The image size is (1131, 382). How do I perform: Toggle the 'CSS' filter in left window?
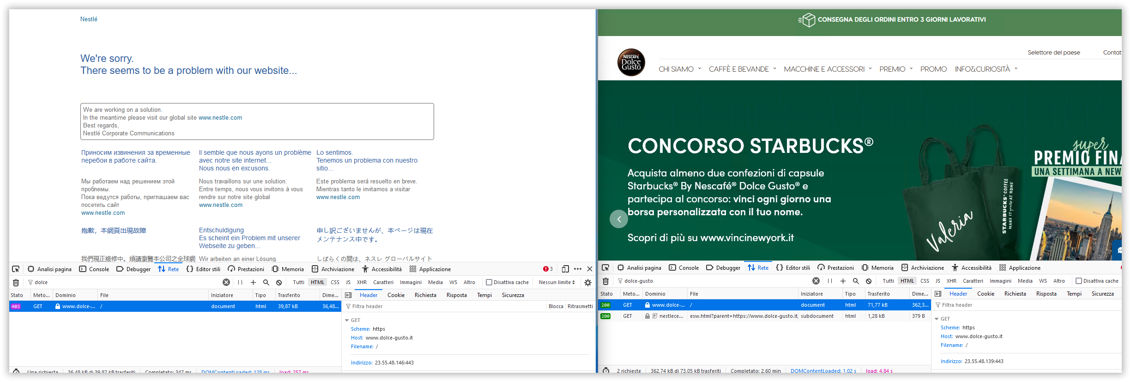point(335,282)
